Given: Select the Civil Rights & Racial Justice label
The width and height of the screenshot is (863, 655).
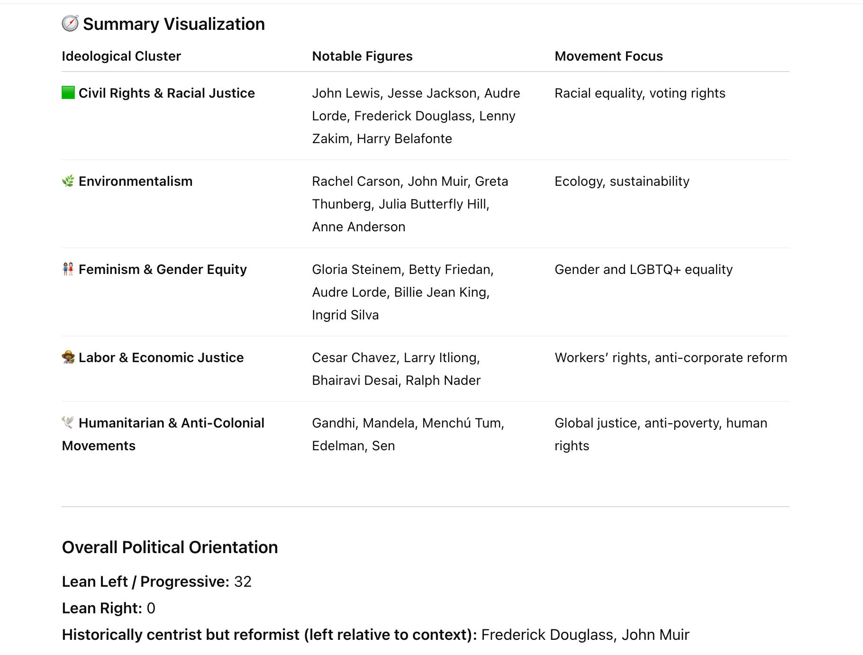Looking at the screenshot, I should tap(167, 93).
